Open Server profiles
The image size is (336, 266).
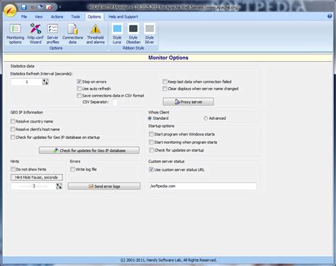tap(52, 34)
